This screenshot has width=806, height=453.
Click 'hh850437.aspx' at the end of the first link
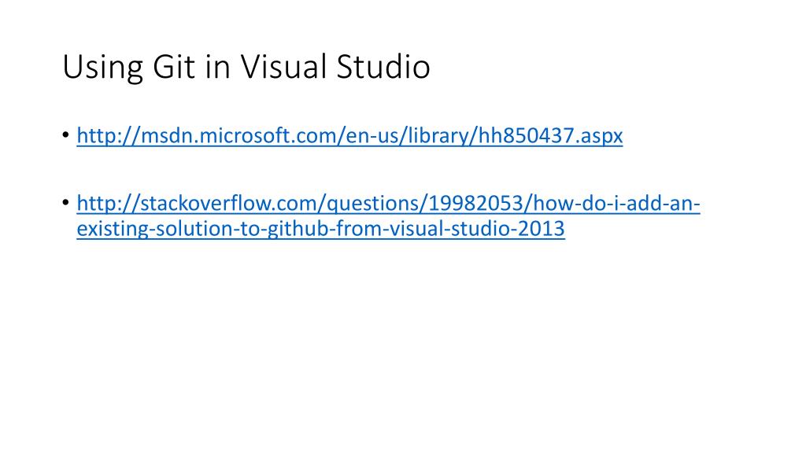pyautogui.click(x=550, y=136)
